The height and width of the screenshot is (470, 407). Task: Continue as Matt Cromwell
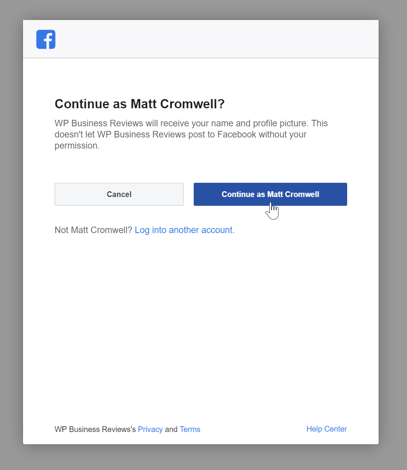270,194
